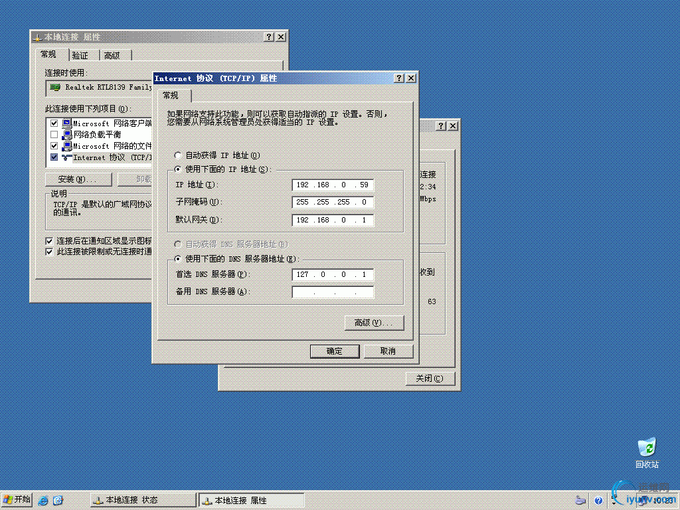680x510 pixels.
Task: Select use the following DNS server addresses
Action: (x=177, y=259)
